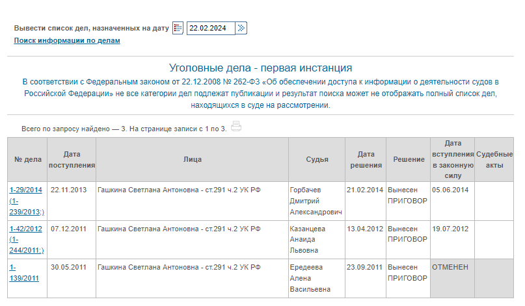Open the calendar date picker icon
The width and height of the screenshot is (525, 306).
click(178, 28)
